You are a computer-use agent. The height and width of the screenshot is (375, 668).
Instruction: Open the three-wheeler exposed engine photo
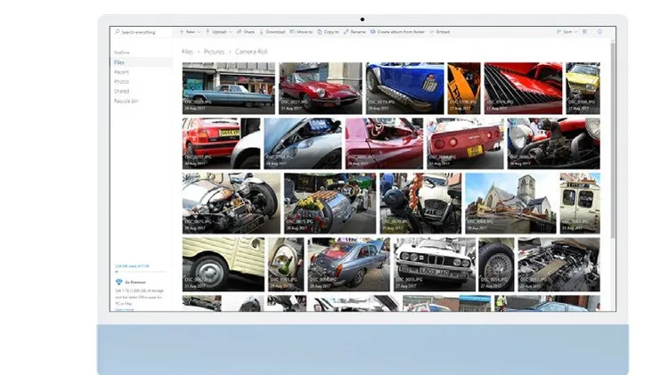pos(232,203)
